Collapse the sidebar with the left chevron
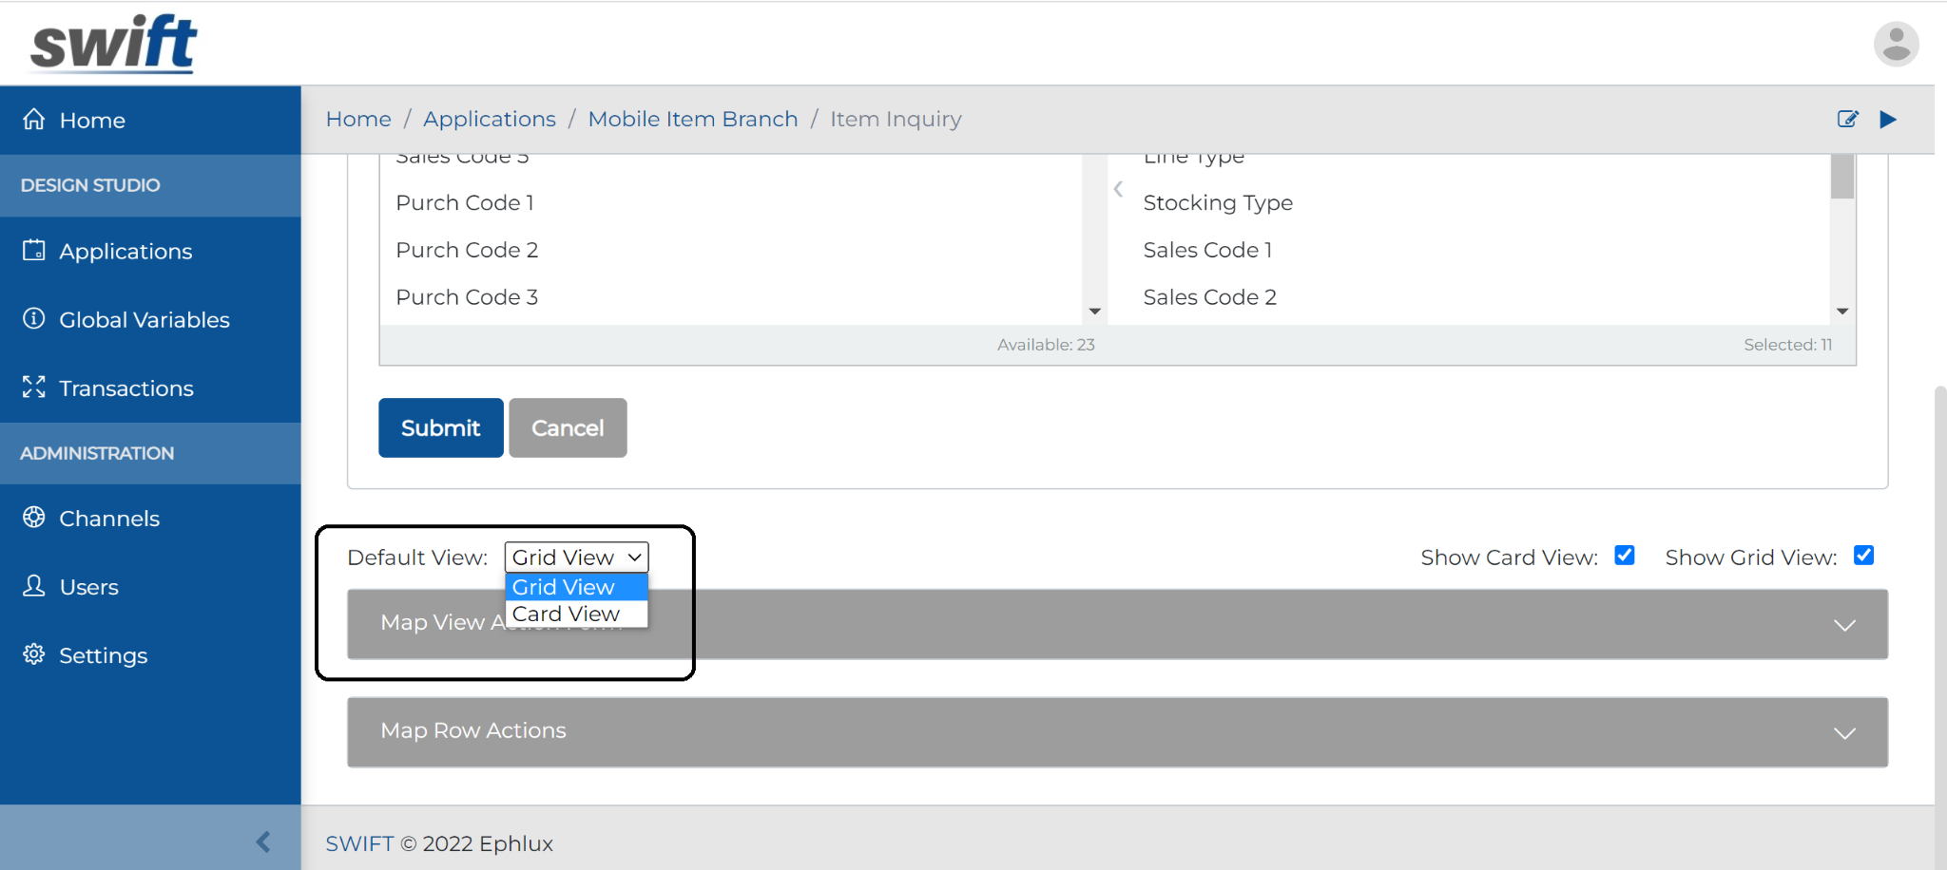Viewport: 1947px width, 870px height. [x=263, y=842]
